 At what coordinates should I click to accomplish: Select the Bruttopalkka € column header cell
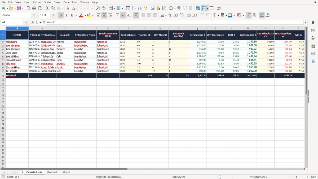tap(248, 35)
